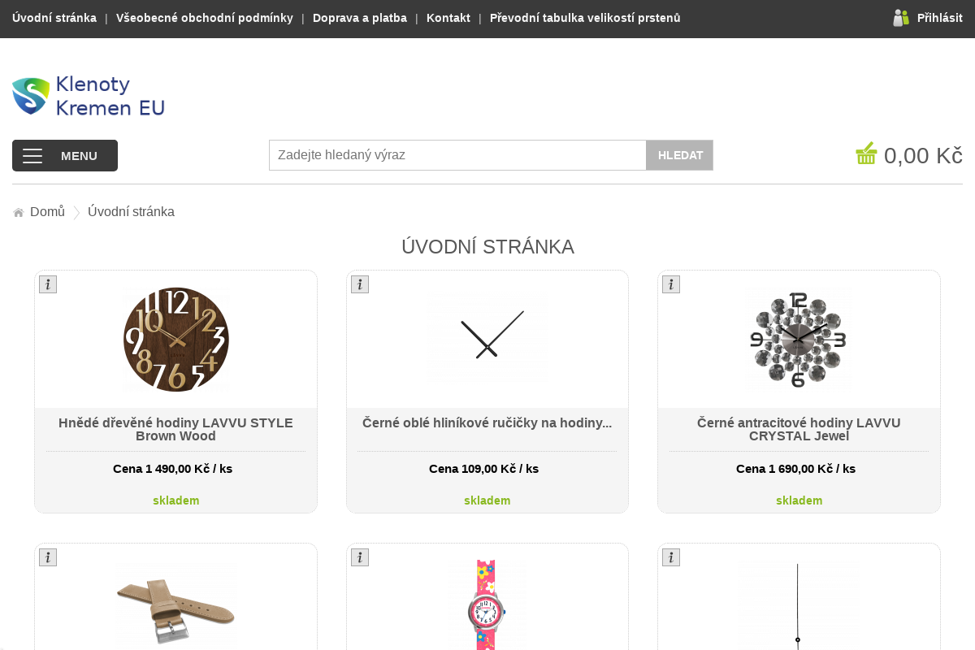975x650 pixels.
Task: Click the CRYSTAL Jewel clock thumbnail
Action: (799, 339)
